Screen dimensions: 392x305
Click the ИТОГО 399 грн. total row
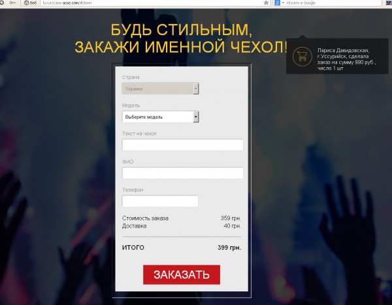coord(182,248)
